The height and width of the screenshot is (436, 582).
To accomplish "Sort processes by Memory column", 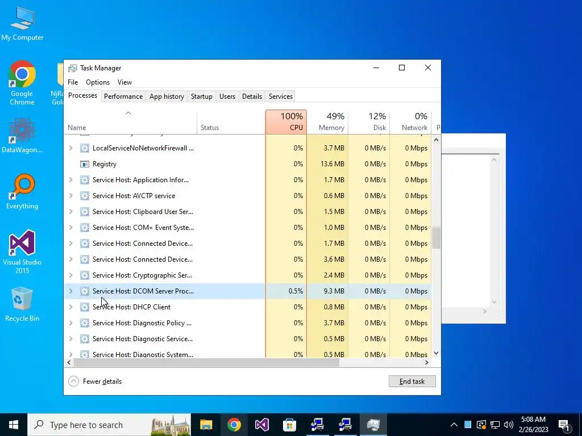I will [328, 121].
